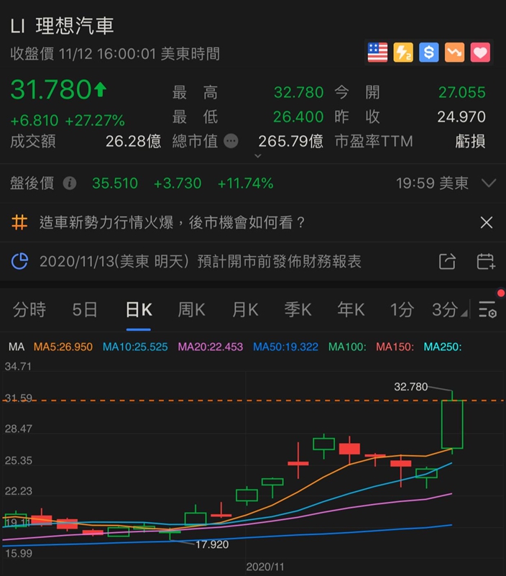
Task: Tap the 2020/11 date label on chart axis
Action: click(265, 567)
